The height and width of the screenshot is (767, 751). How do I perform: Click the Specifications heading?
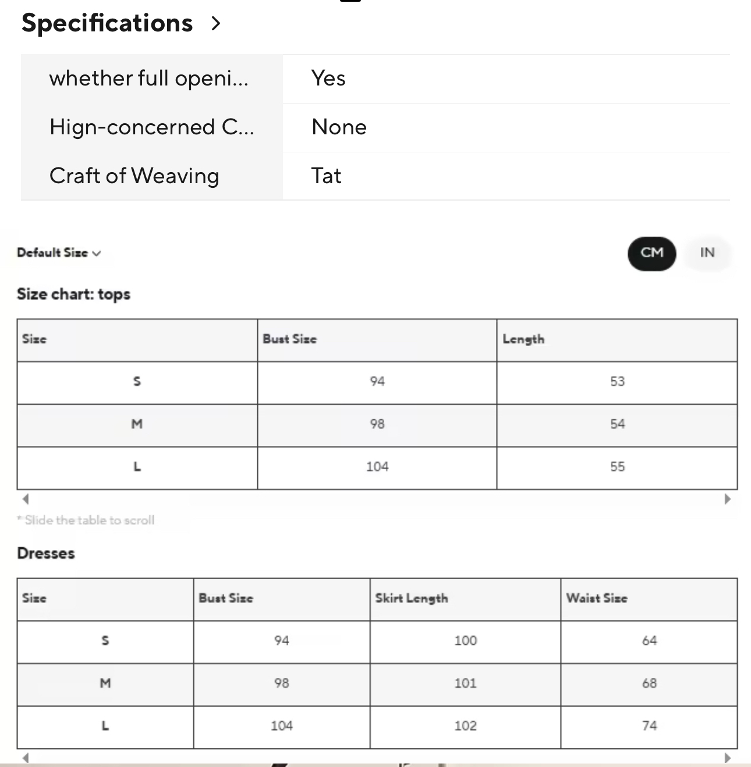coord(107,23)
